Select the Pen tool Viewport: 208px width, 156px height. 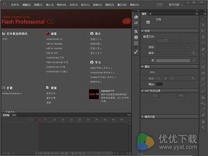203,49
